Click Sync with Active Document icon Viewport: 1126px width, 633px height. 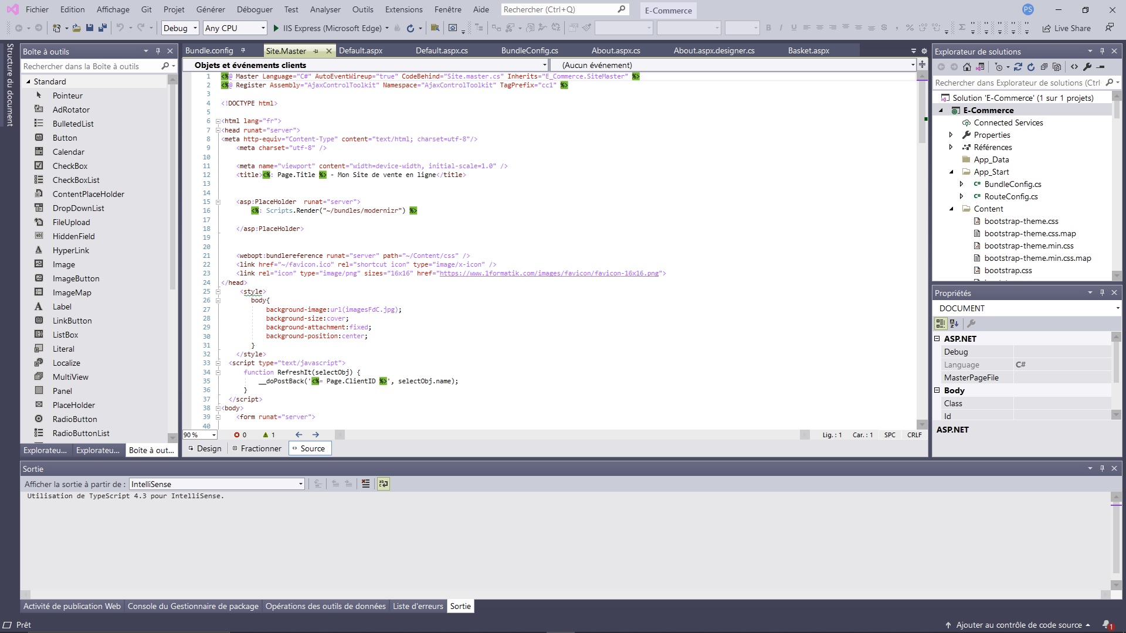pos(1018,67)
